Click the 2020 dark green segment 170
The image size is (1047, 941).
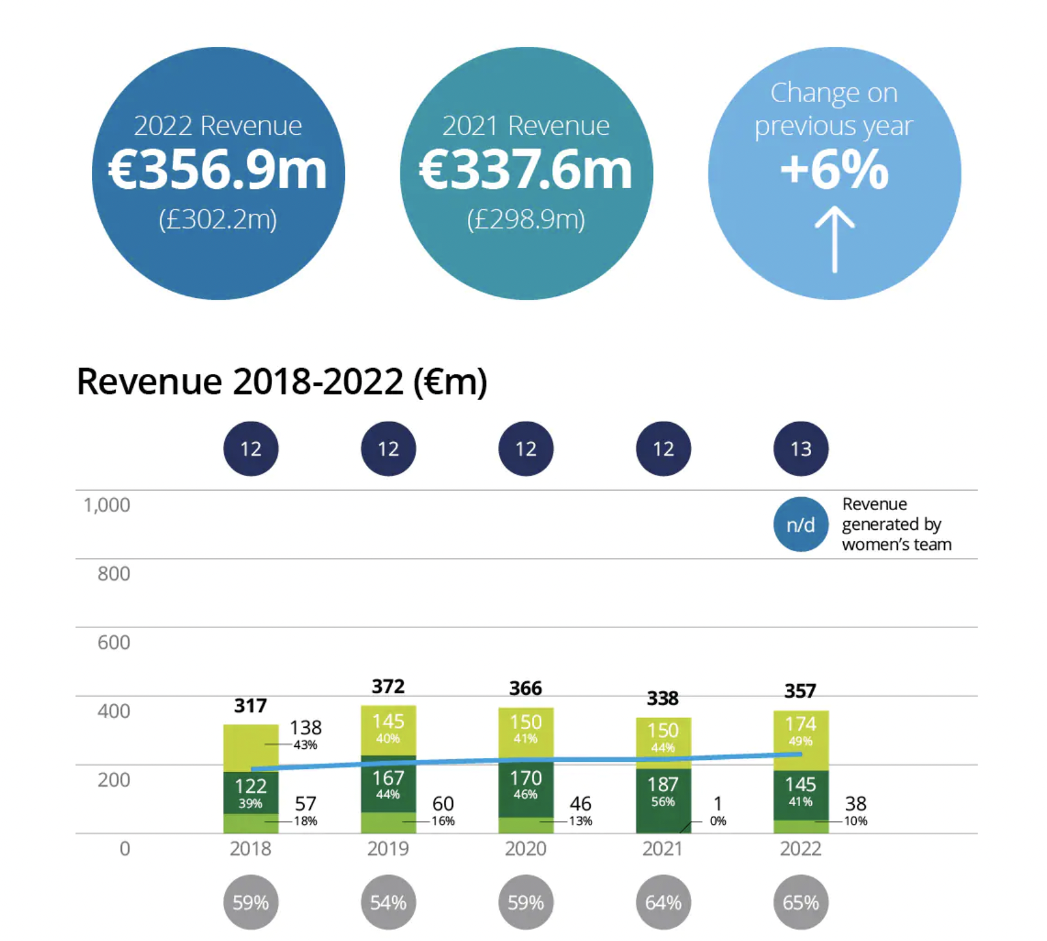[526, 788]
